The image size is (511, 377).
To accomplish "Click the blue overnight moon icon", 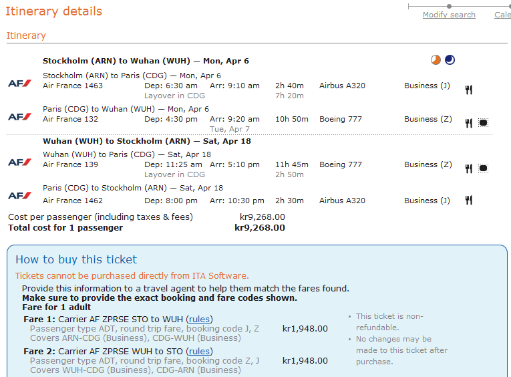I will (450, 60).
